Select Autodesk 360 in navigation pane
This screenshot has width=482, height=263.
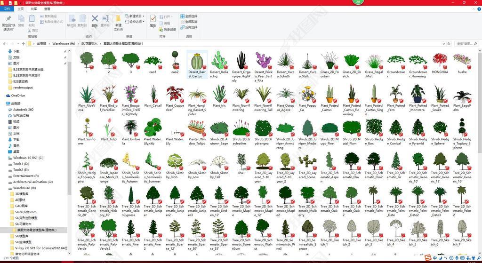23,109
